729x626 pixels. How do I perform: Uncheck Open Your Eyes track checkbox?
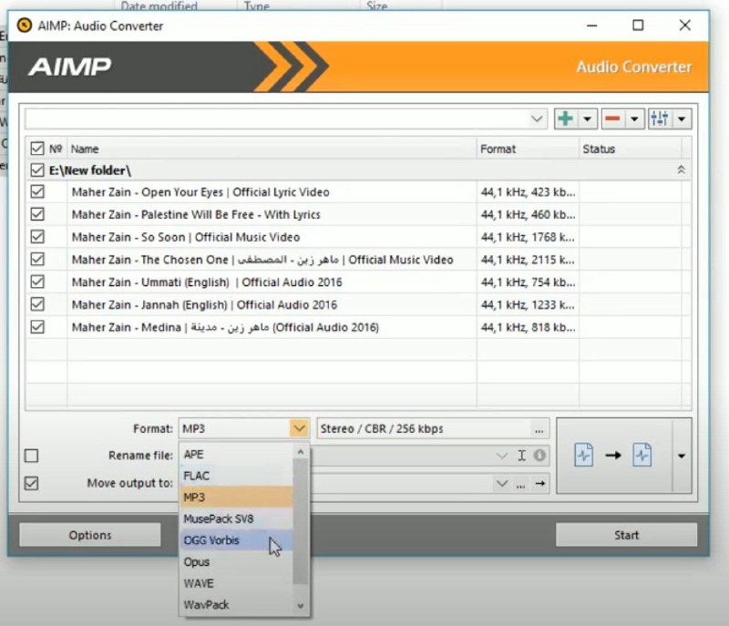pyautogui.click(x=37, y=191)
